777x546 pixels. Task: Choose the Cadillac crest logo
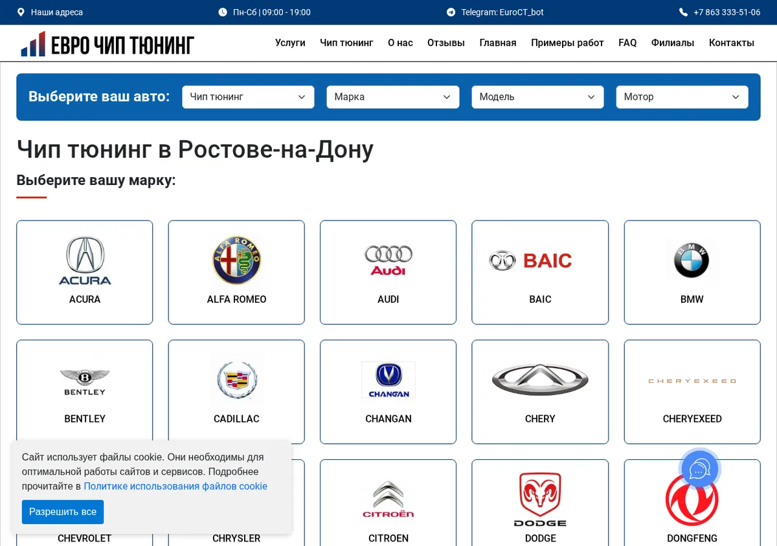(236, 379)
